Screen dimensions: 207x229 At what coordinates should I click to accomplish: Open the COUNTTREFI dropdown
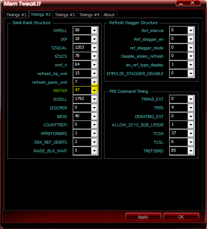click(x=94, y=125)
